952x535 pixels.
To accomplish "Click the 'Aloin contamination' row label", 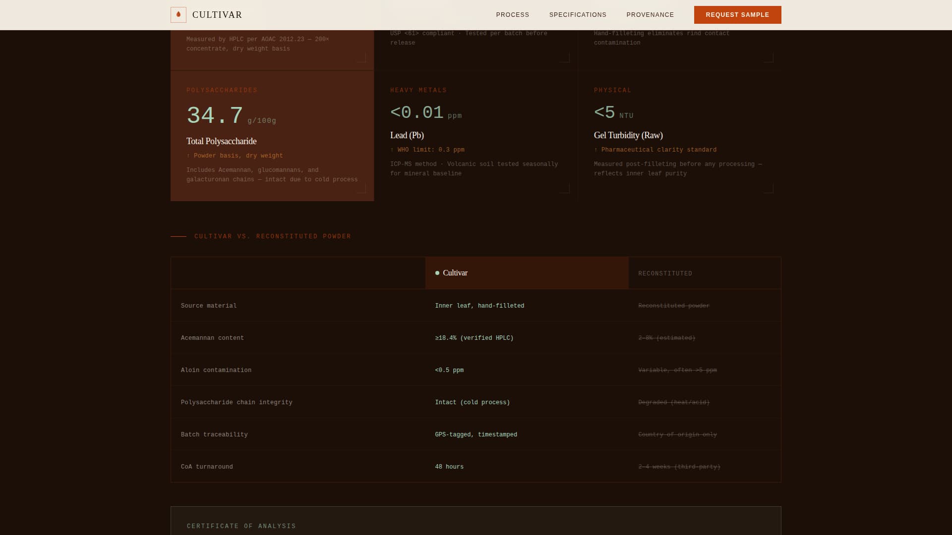I will (216, 370).
